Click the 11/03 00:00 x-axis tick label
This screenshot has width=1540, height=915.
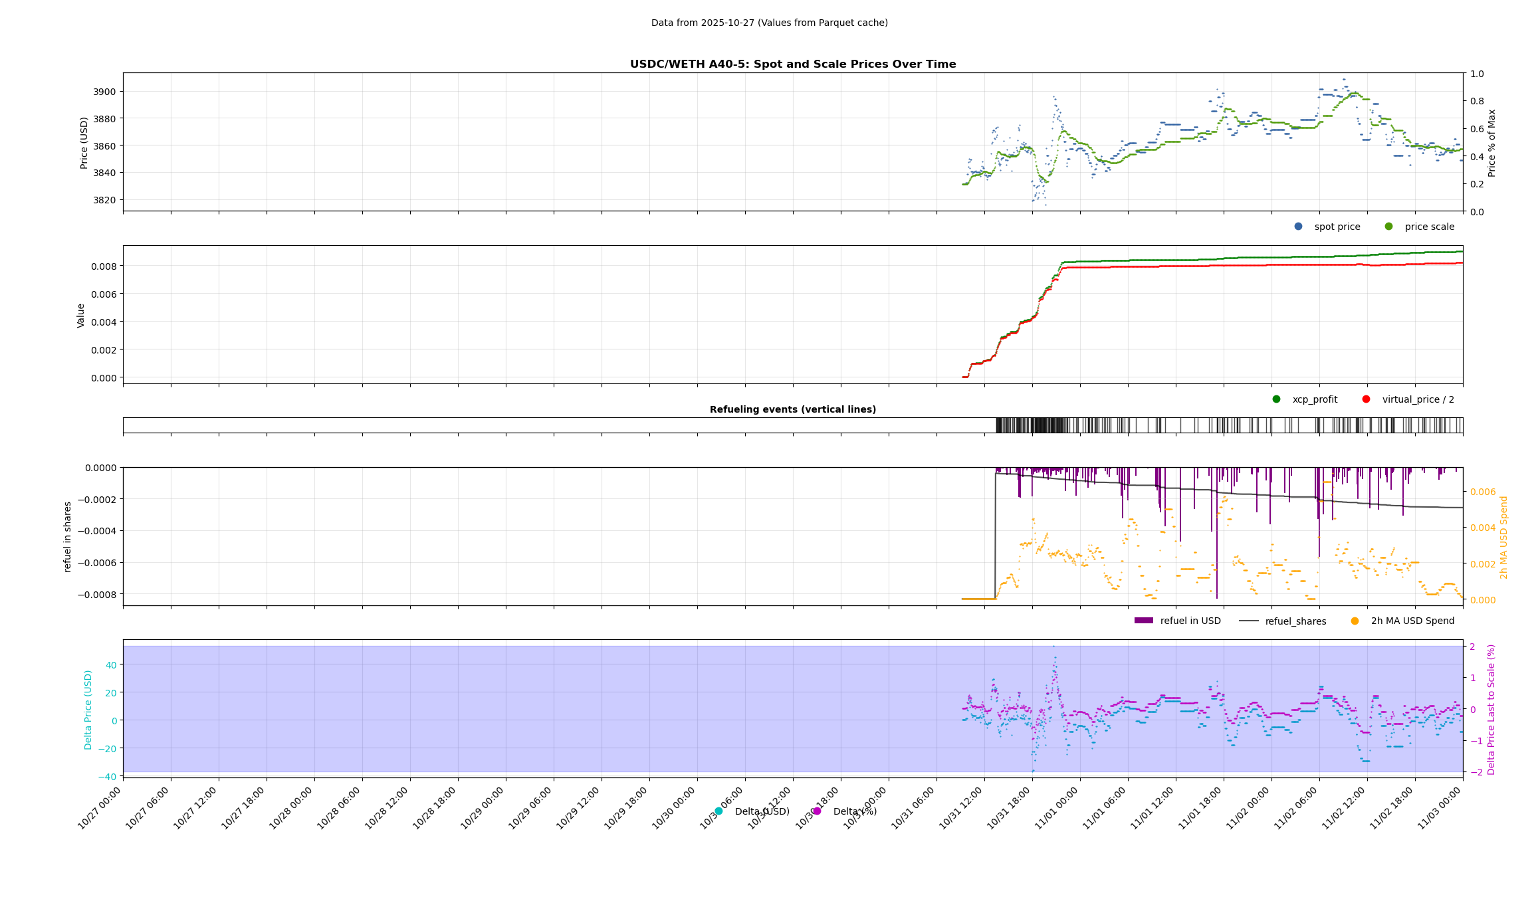tap(1440, 807)
